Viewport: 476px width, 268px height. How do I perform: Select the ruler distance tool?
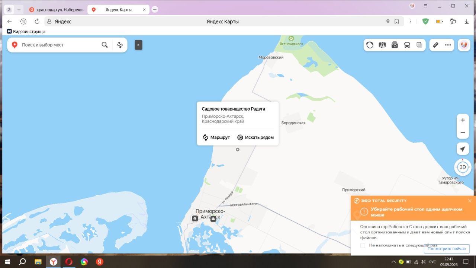[x=435, y=45]
